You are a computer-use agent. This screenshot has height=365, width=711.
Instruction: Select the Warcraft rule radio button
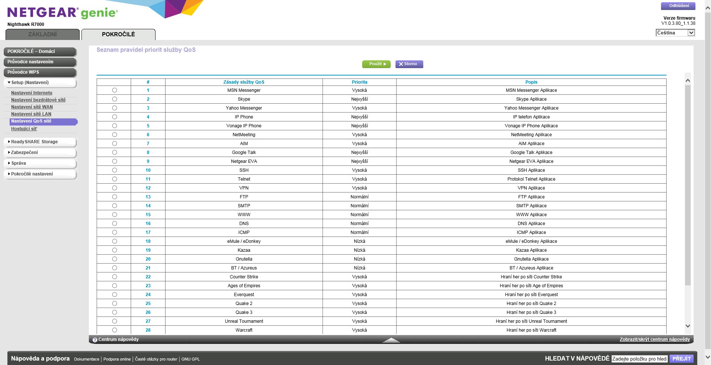(114, 330)
